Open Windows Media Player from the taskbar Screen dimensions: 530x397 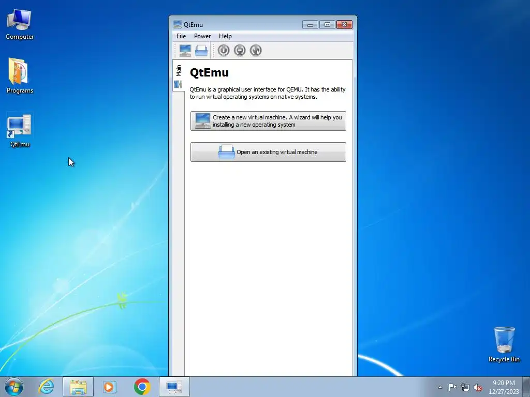pyautogui.click(x=110, y=387)
